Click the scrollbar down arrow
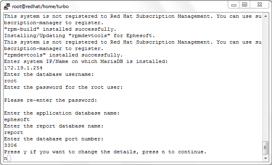272x165 pixels. click(266, 159)
